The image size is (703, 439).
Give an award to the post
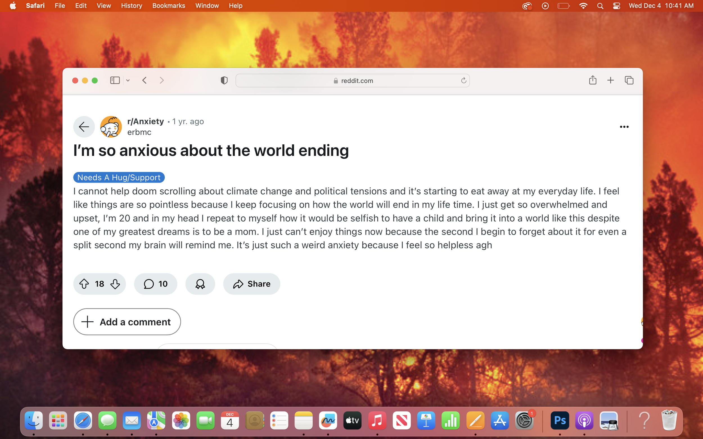coord(200,284)
